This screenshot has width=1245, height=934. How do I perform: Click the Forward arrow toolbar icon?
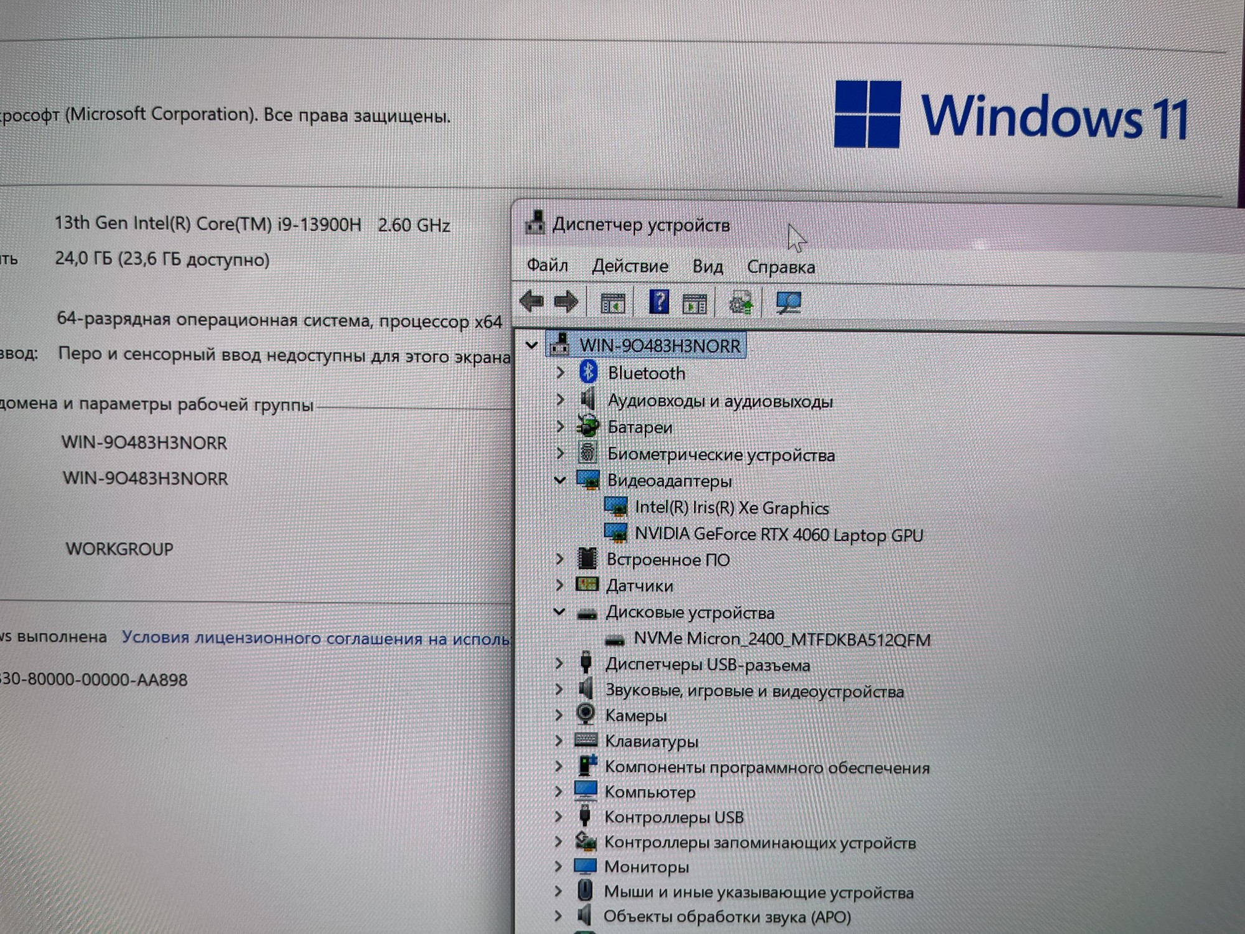[566, 302]
